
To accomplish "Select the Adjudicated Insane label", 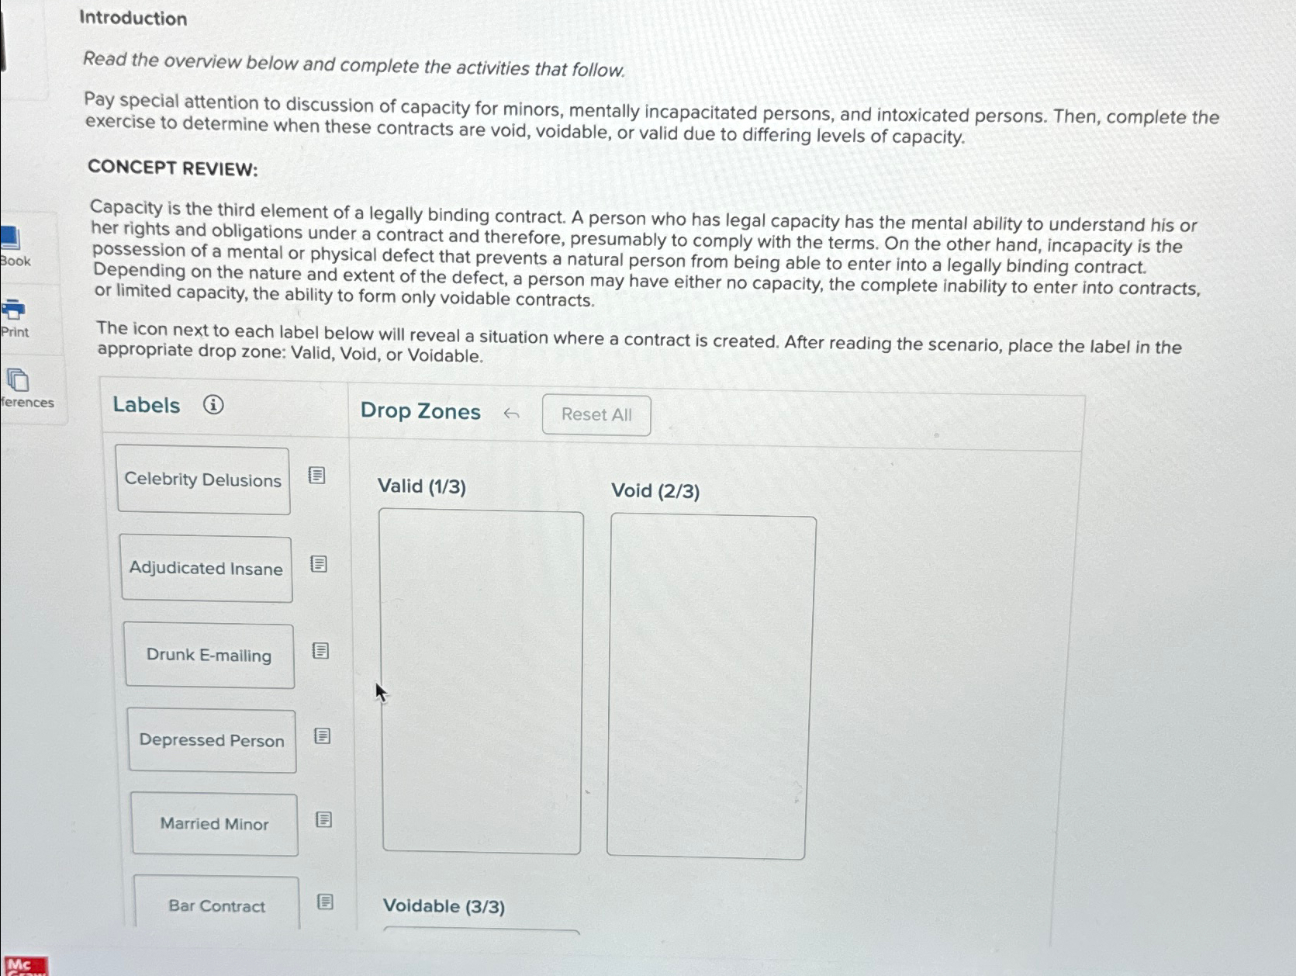I will click(x=206, y=569).
